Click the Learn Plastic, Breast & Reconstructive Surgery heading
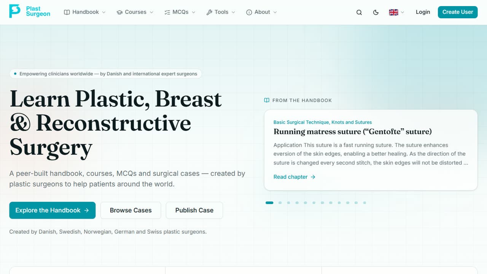 116,123
